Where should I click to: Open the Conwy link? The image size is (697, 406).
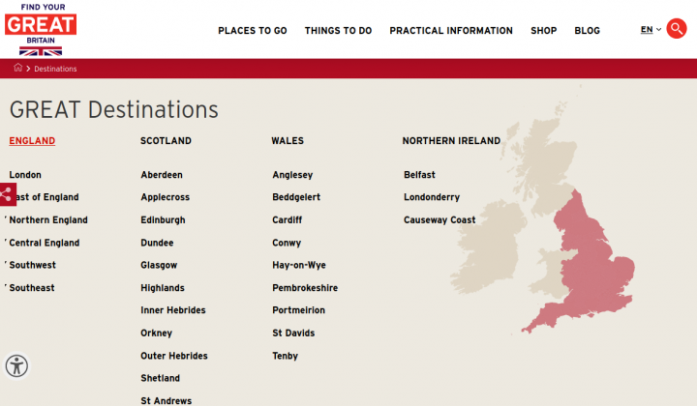[287, 243]
